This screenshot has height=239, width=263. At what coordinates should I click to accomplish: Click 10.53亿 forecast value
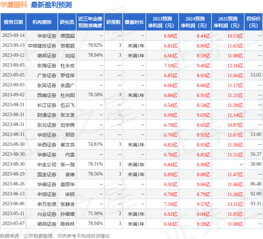click(x=235, y=36)
